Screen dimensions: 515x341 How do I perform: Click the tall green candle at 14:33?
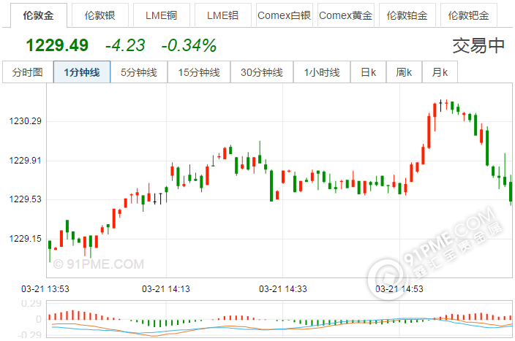[x=271, y=185]
